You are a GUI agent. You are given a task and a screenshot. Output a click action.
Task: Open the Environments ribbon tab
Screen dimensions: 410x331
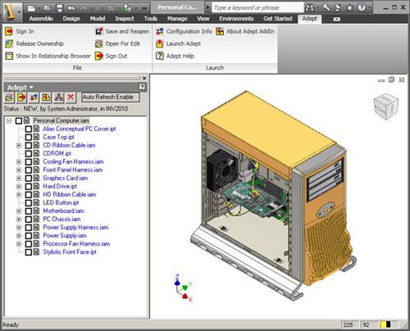point(237,18)
